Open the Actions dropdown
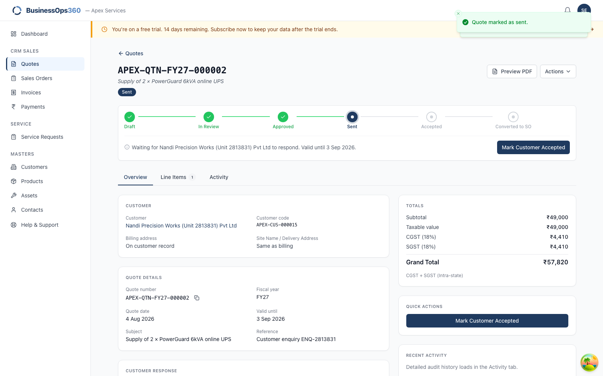Image resolution: width=603 pixels, height=376 pixels. [558, 71]
